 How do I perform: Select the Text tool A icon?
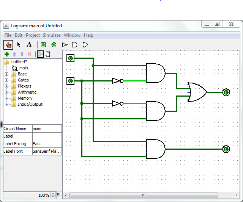[x=29, y=45]
